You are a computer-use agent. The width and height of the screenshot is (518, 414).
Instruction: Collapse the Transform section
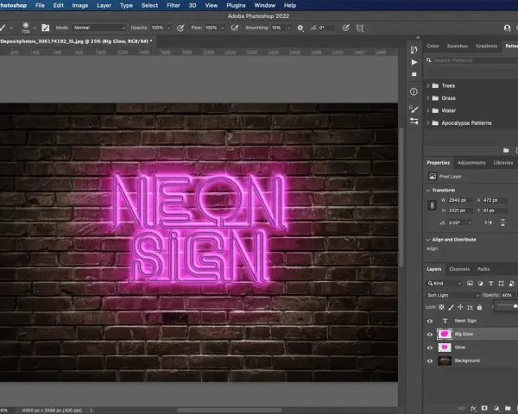428,191
